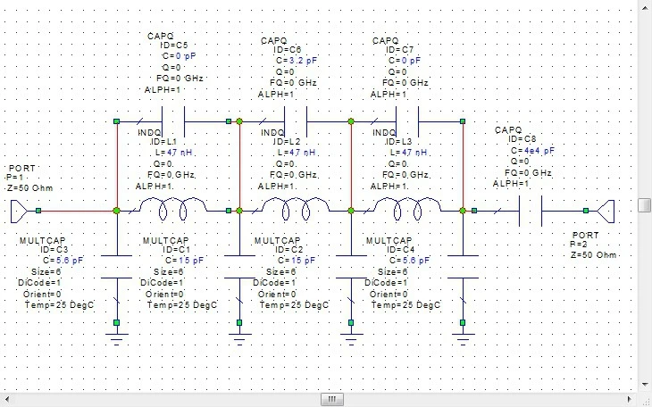The image size is (652, 407).
Task: Select shunt capacitor C2 symbol
Action: tap(351, 267)
